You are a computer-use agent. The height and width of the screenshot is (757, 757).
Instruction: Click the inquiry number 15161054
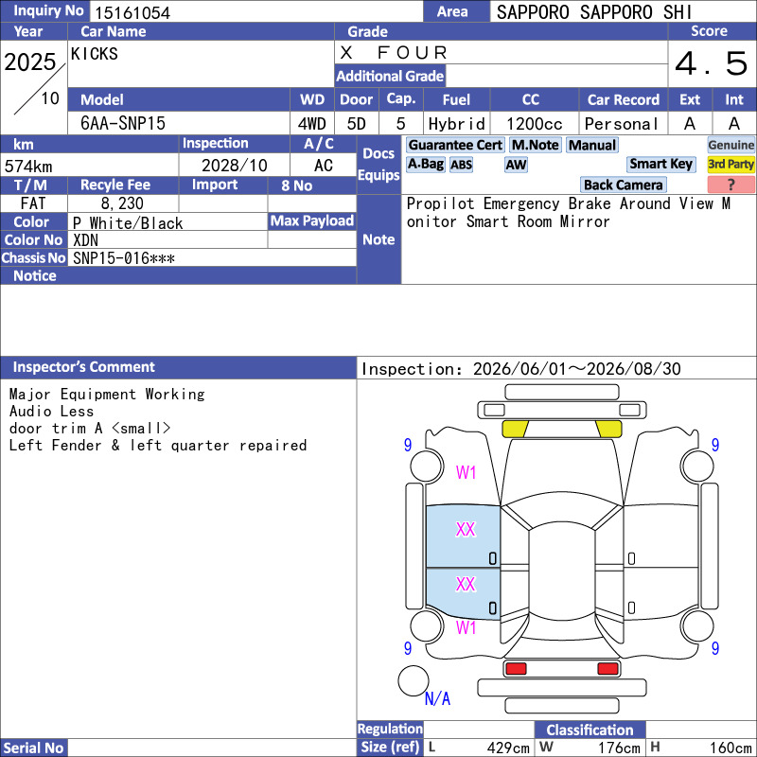tap(132, 12)
